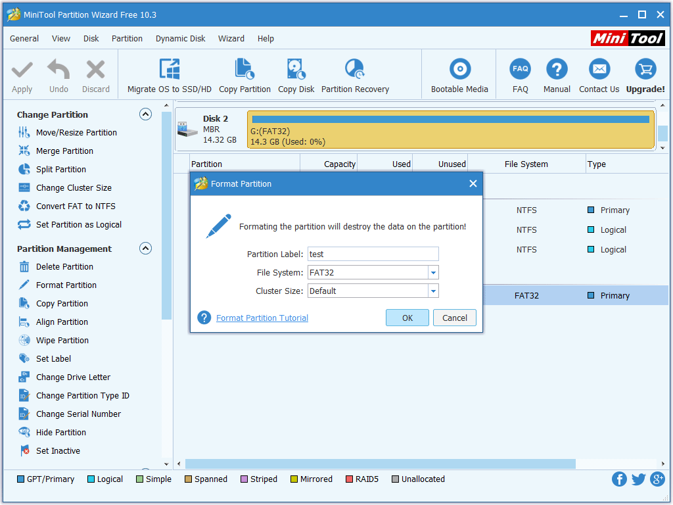The image size is (673, 505).
Task: Click Migrate OS to SSD/HD icon
Action: (170, 70)
